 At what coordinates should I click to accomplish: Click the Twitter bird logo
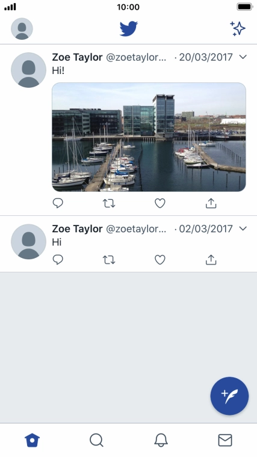(x=128, y=29)
